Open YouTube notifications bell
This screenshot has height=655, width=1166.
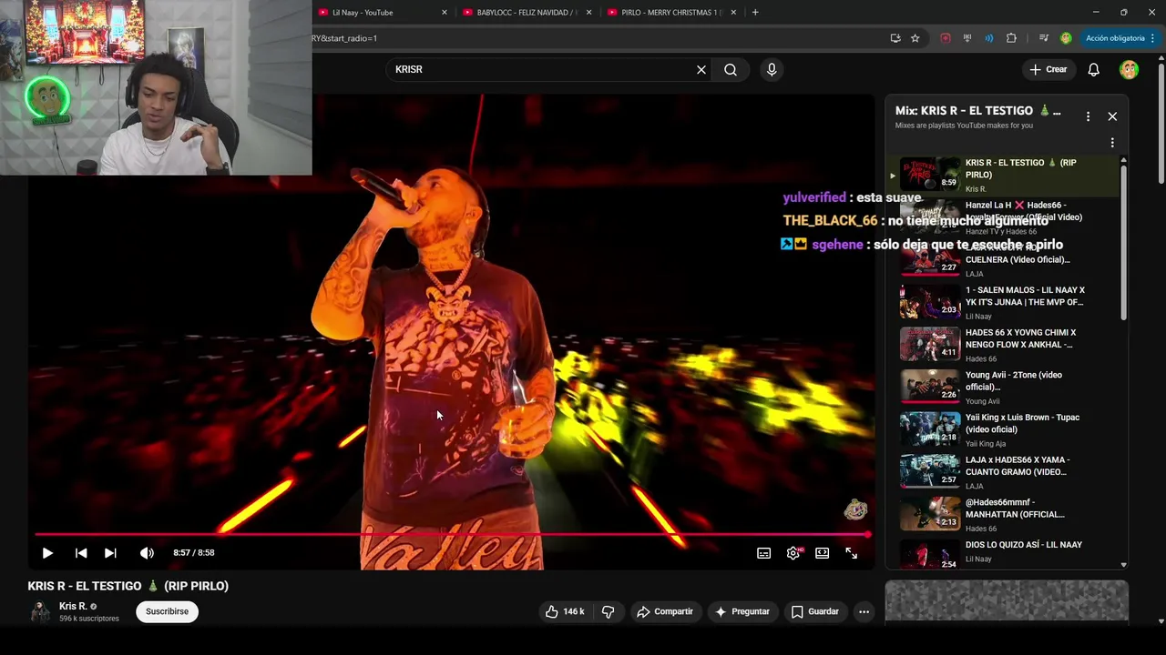pyautogui.click(x=1094, y=69)
